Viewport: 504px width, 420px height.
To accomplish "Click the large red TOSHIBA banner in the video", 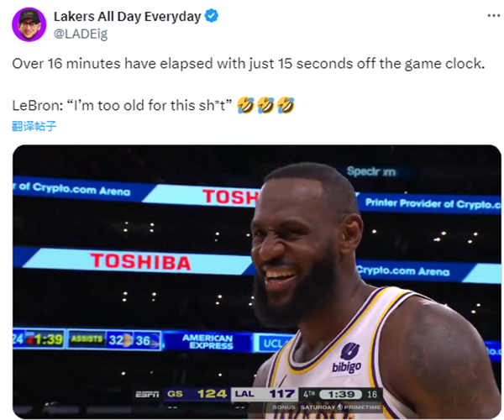I will pos(140,261).
